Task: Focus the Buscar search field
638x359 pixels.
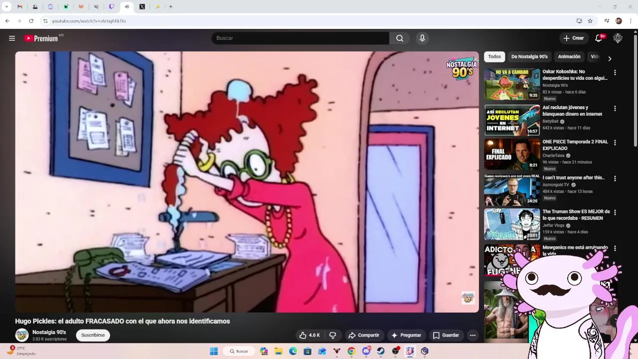Action: (x=300, y=38)
